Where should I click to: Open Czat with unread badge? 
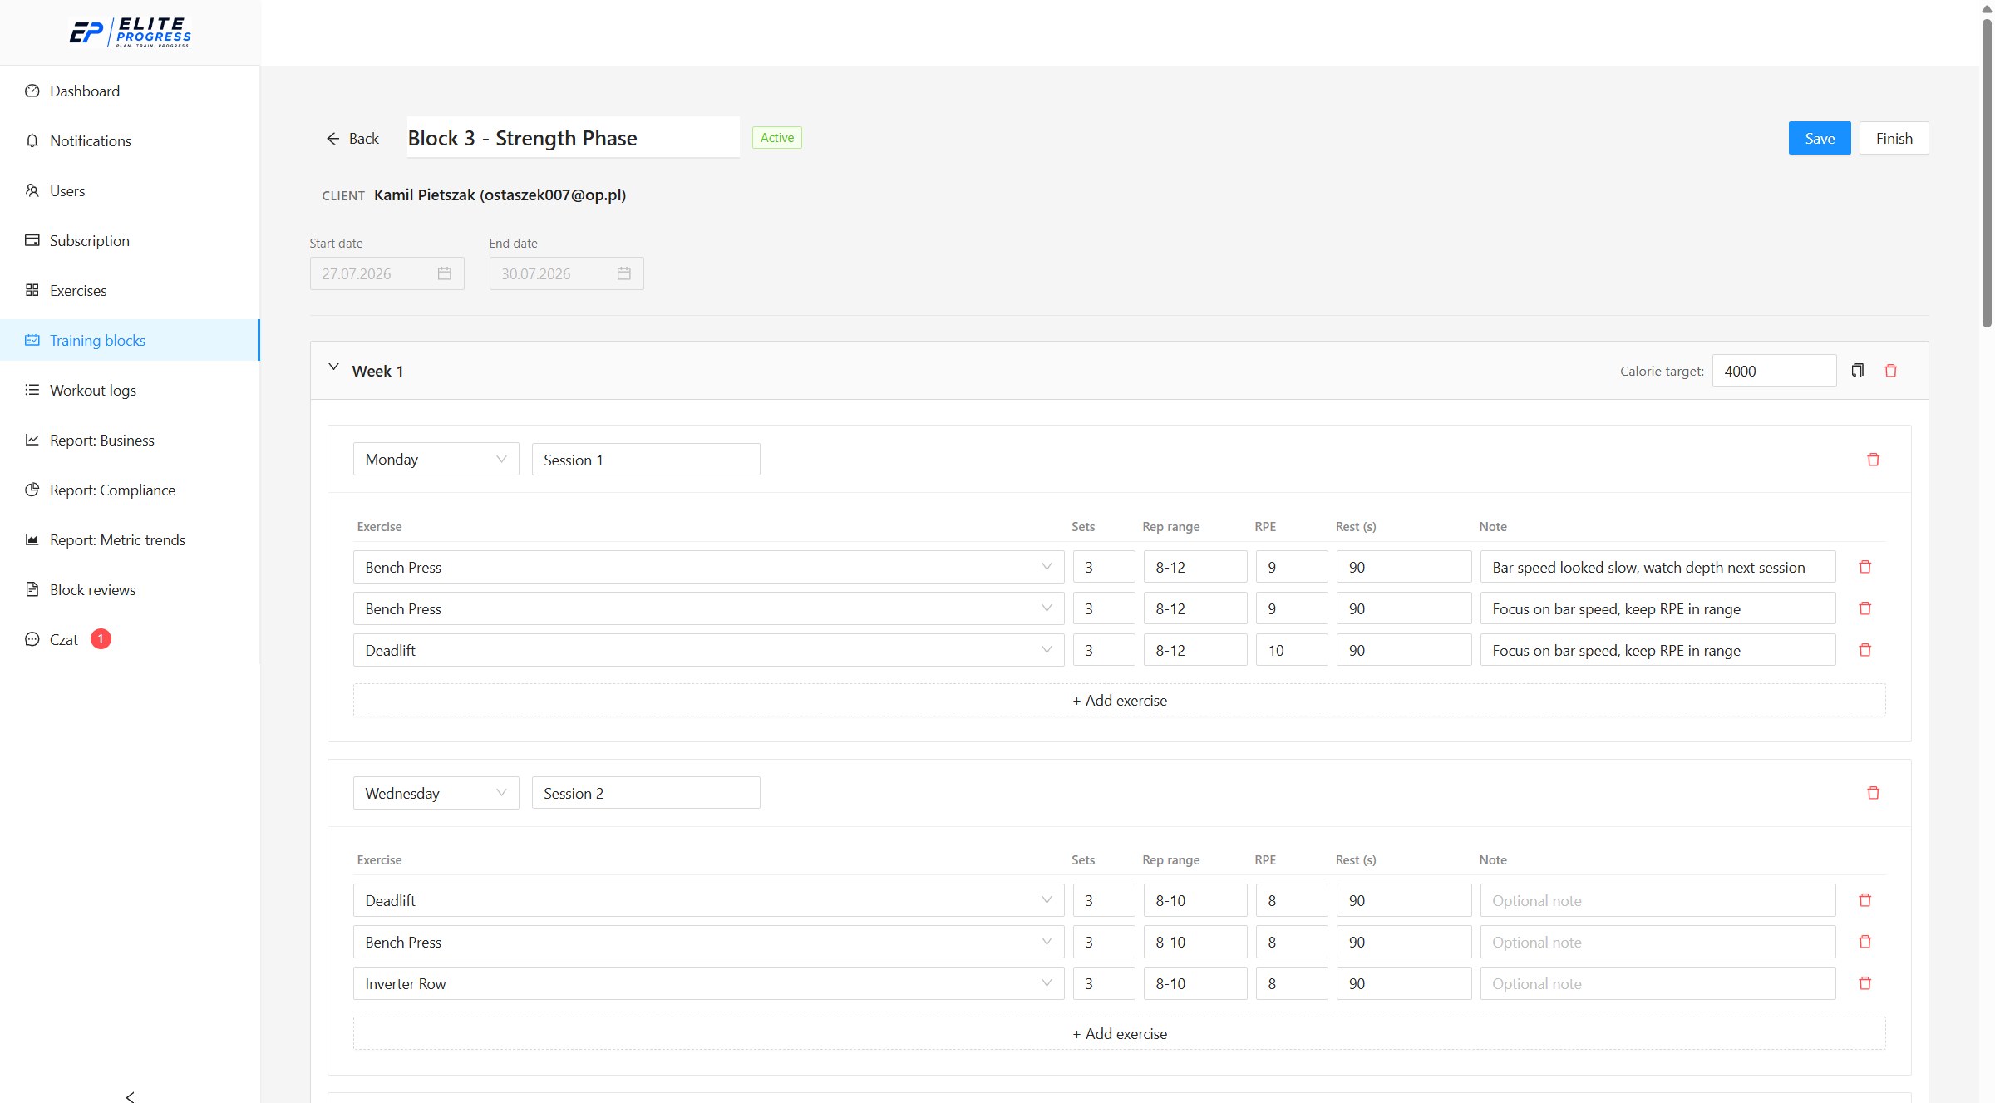tap(130, 639)
